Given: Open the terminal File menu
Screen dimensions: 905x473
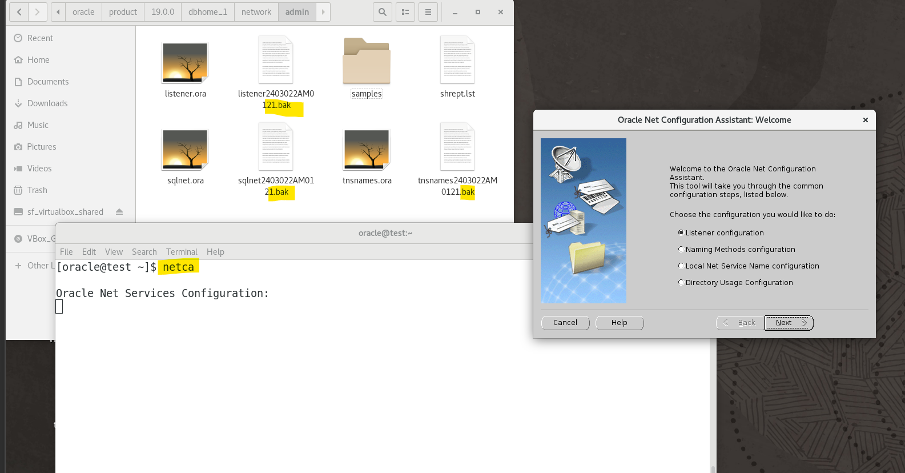Looking at the screenshot, I should pos(66,252).
